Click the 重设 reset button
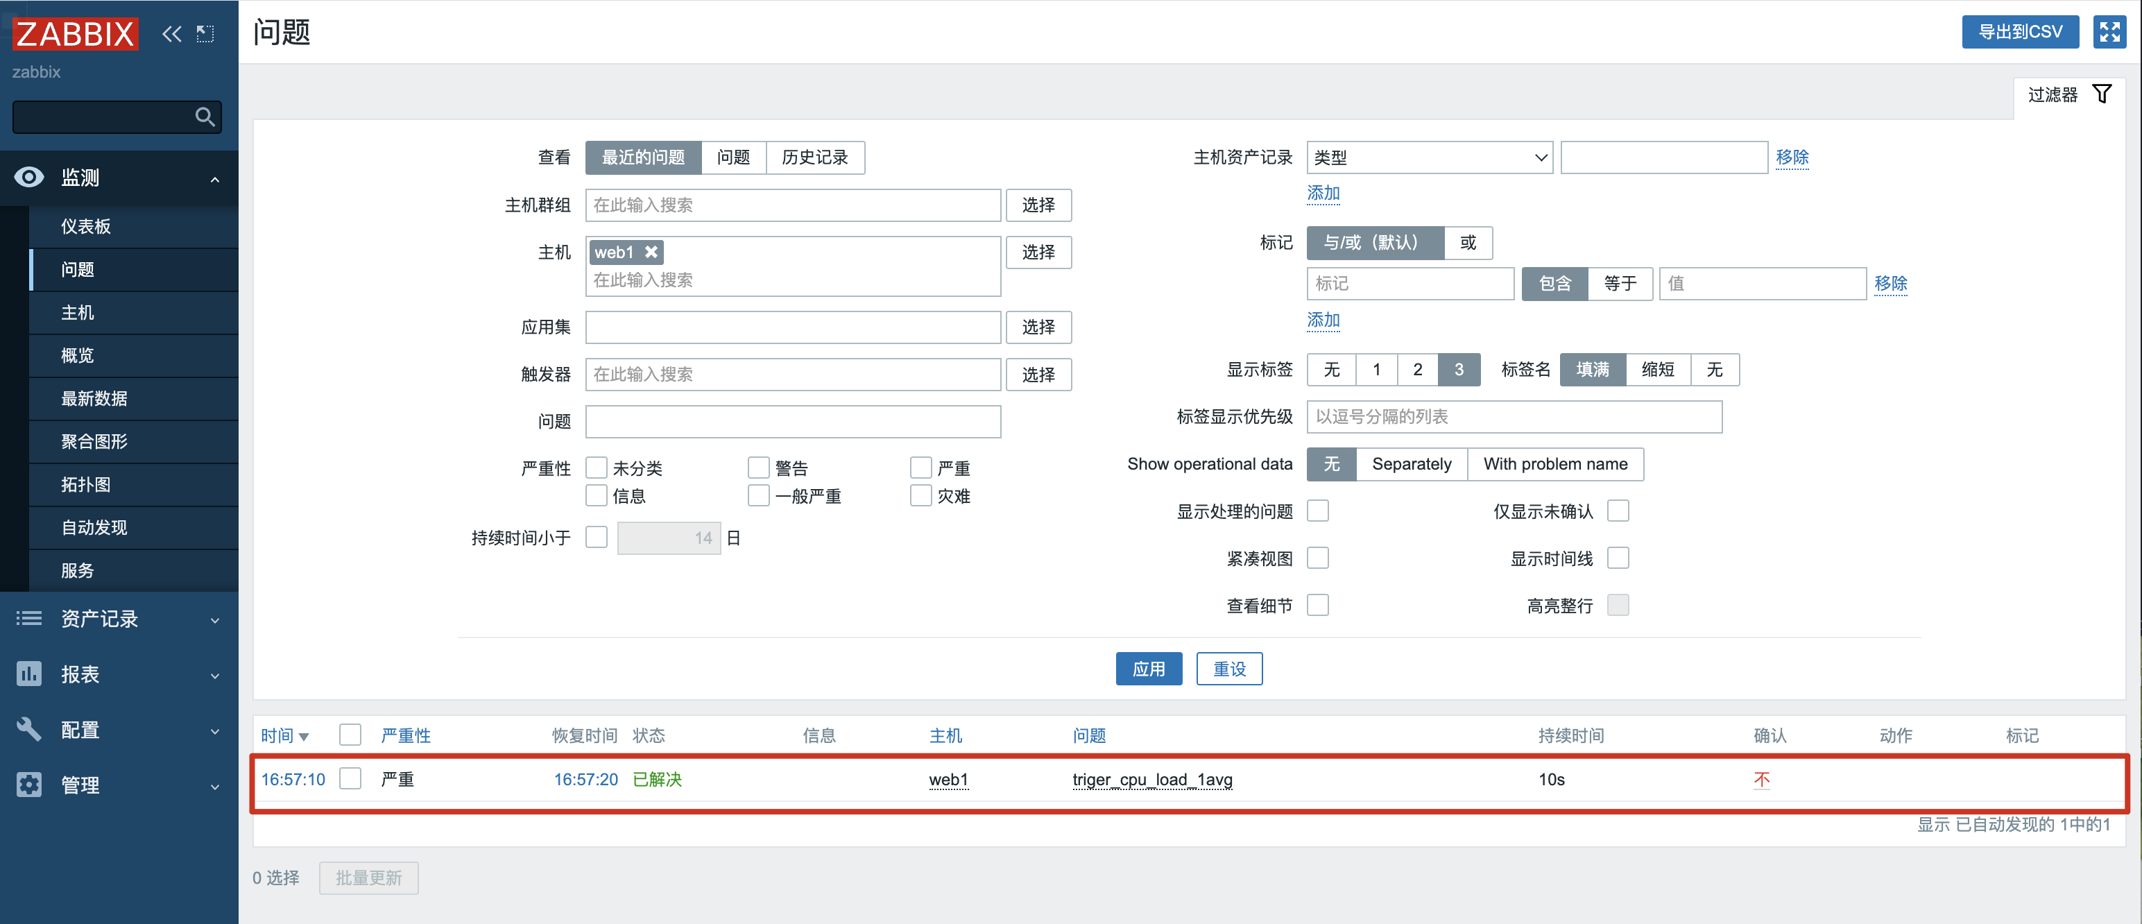 coord(1229,669)
